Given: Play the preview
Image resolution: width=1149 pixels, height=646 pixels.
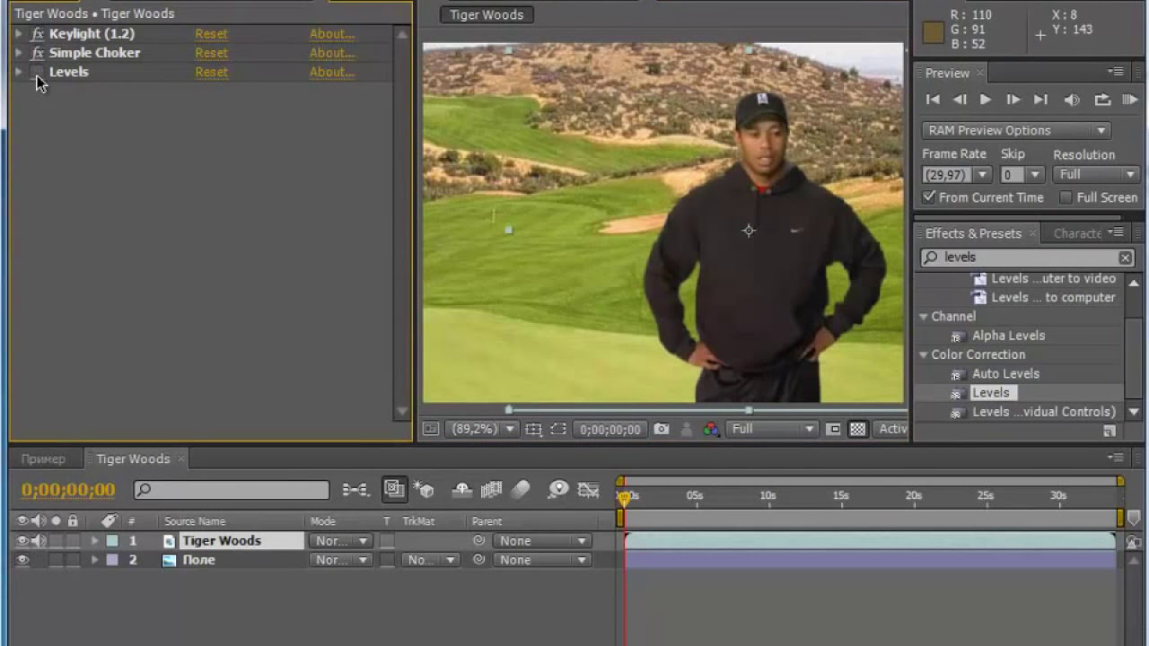Looking at the screenshot, I should (986, 100).
